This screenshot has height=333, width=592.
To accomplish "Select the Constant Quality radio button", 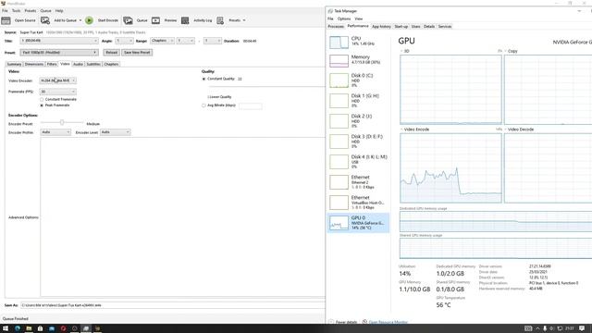I will click(203, 79).
